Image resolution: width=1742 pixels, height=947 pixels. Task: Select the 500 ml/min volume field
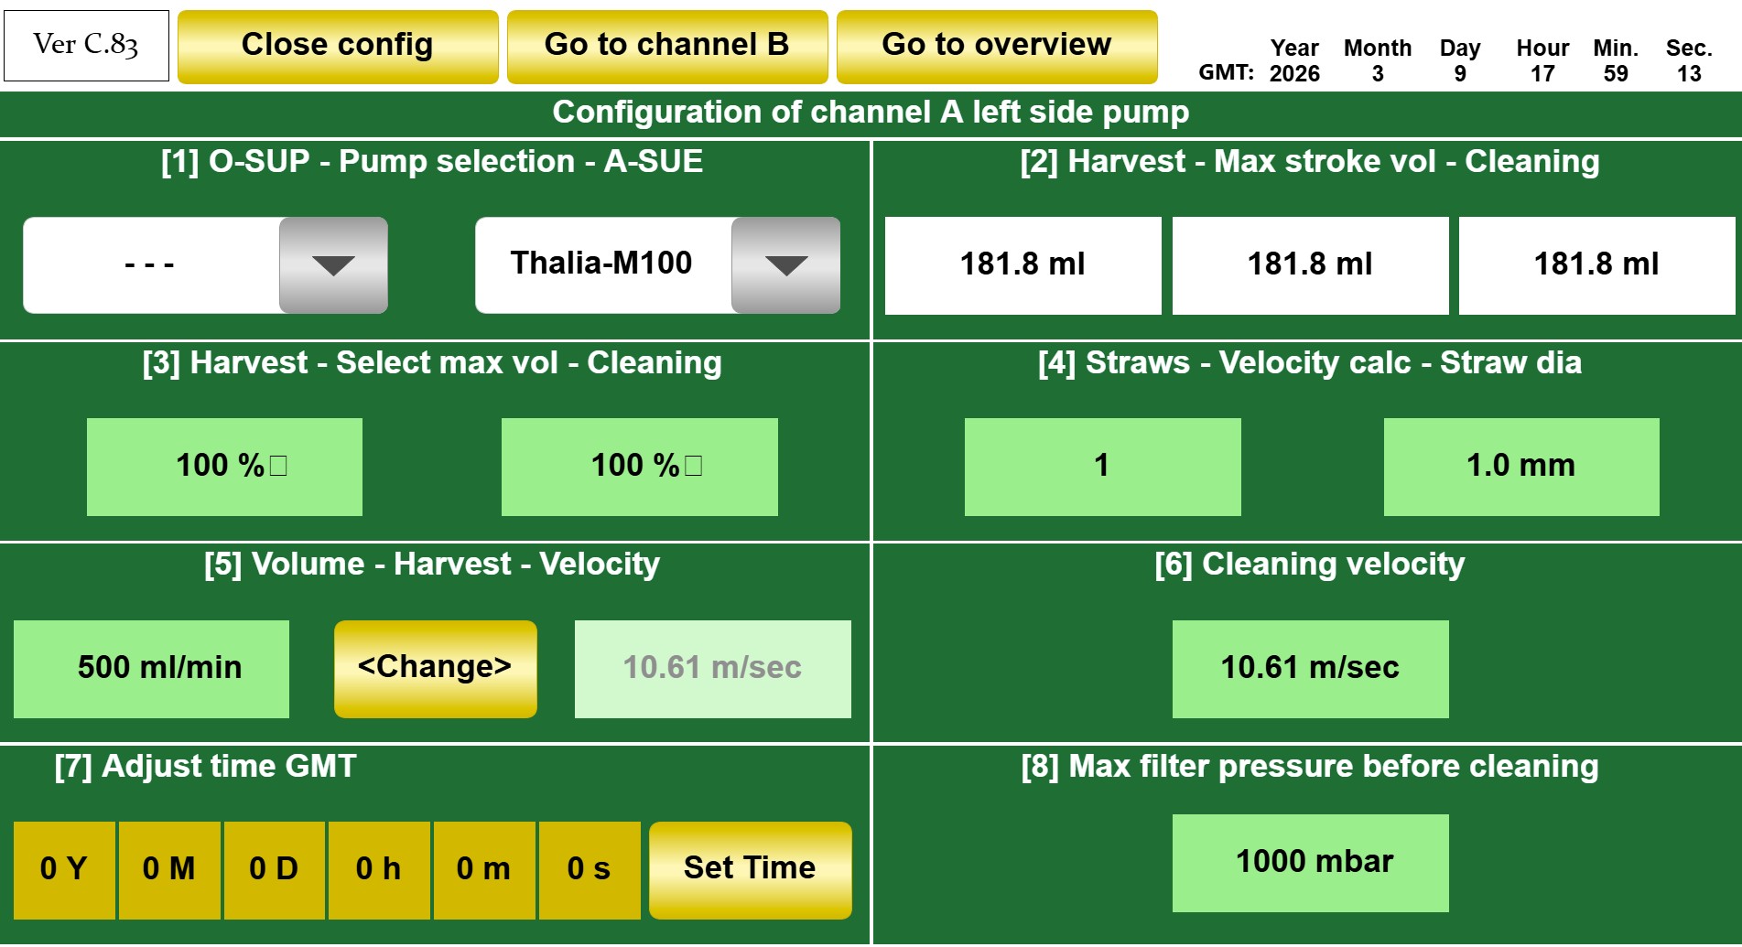[x=152, y=668]
